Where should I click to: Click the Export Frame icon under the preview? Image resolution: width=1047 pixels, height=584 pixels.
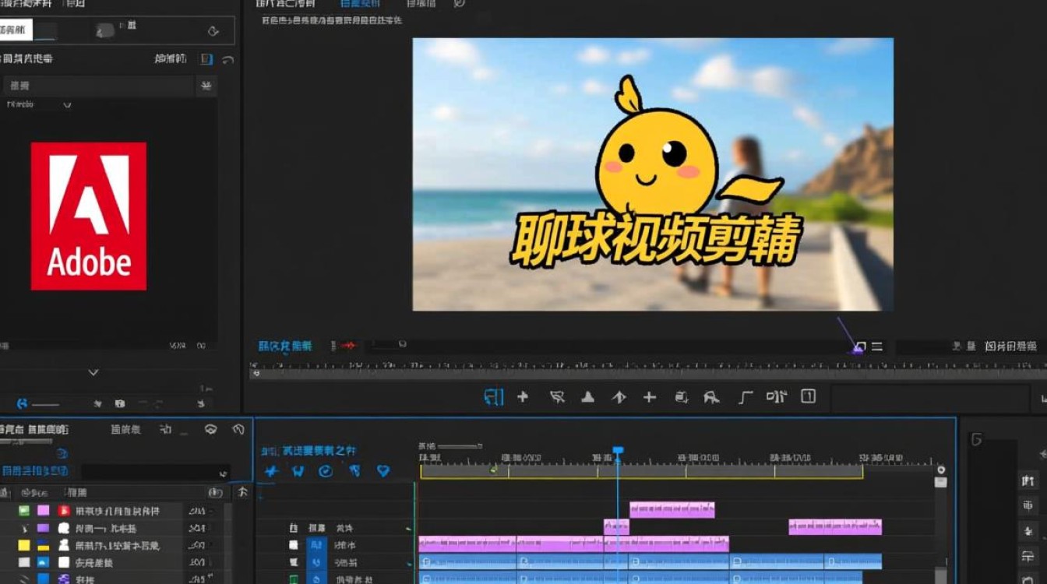click(862, 346)
